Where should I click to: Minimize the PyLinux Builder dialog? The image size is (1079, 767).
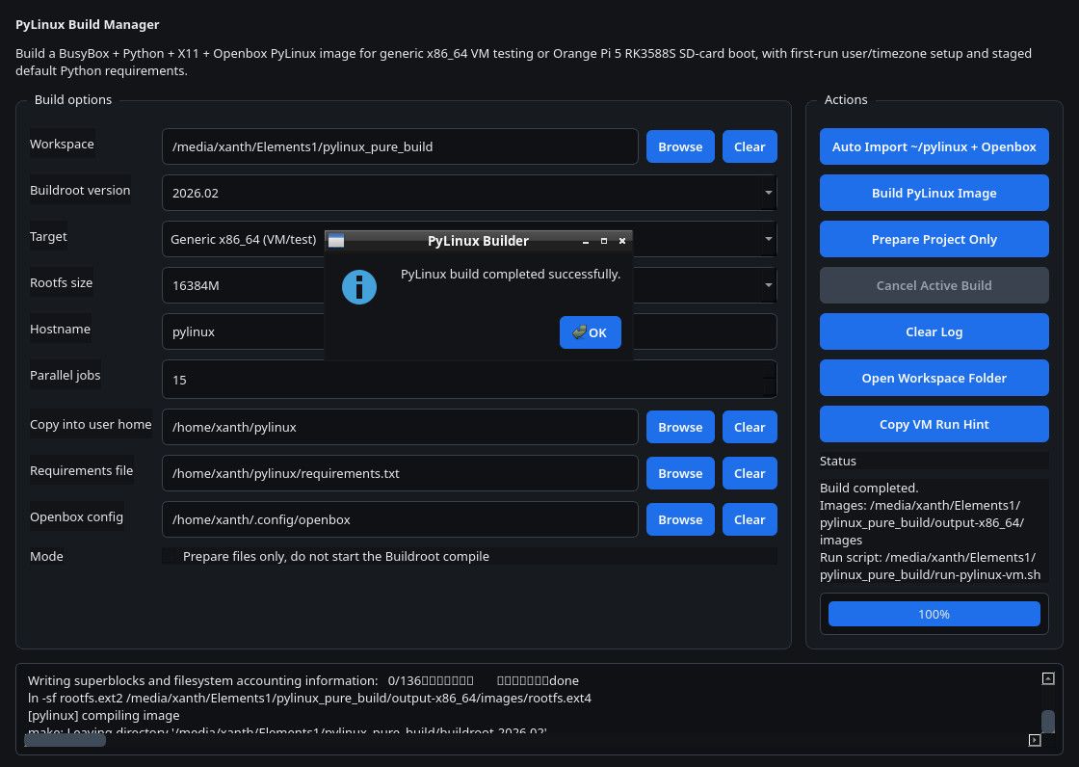pos(585,241)
